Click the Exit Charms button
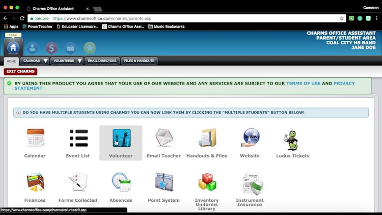 tap(20, 71)
